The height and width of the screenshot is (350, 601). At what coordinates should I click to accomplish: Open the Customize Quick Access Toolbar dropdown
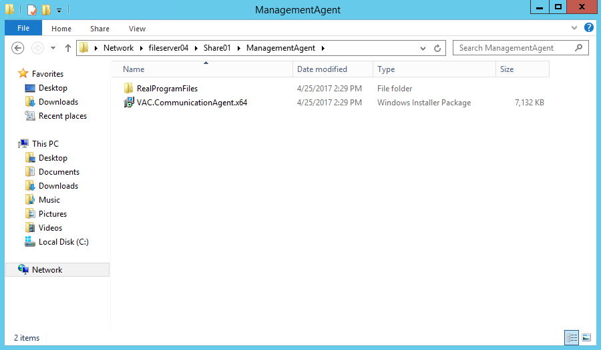click(x=59, y=10)
